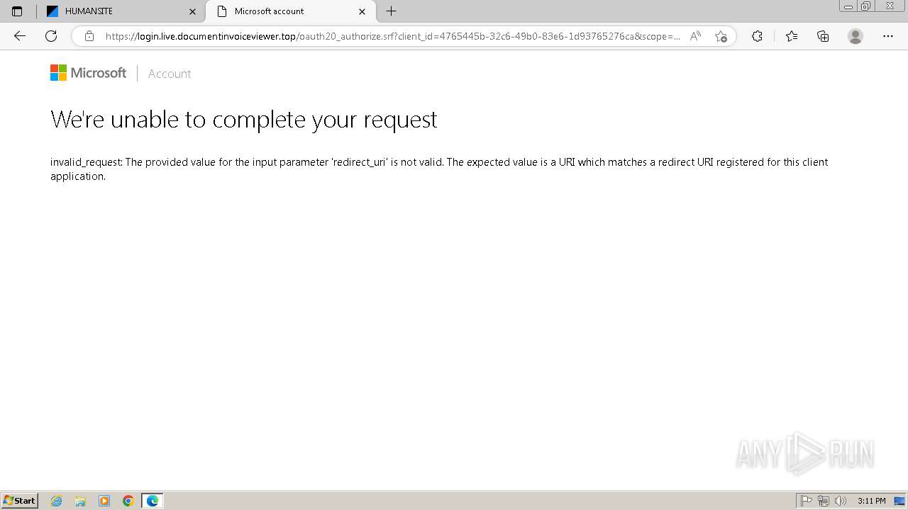The image size is (908, 510).
Task: Open the media player taskbar icon
Action: coord(104,501)
